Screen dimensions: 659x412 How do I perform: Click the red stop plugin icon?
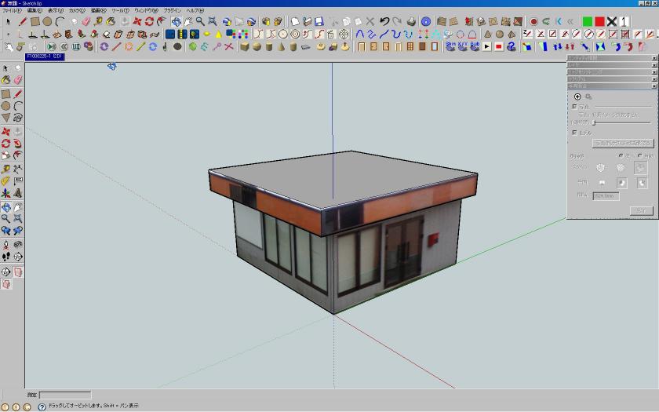pyautogui.click(x=499, y=46)
